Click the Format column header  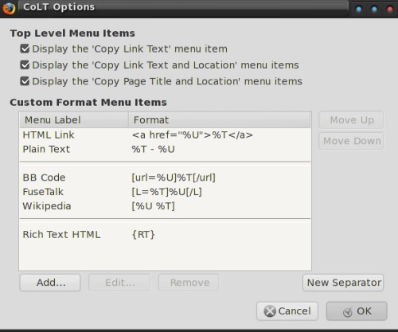220,120
